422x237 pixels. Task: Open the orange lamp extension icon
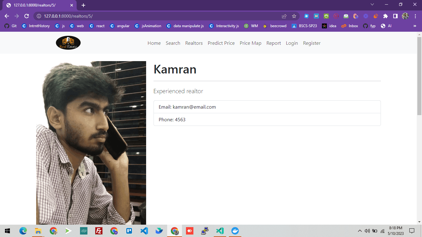[376, 16]
